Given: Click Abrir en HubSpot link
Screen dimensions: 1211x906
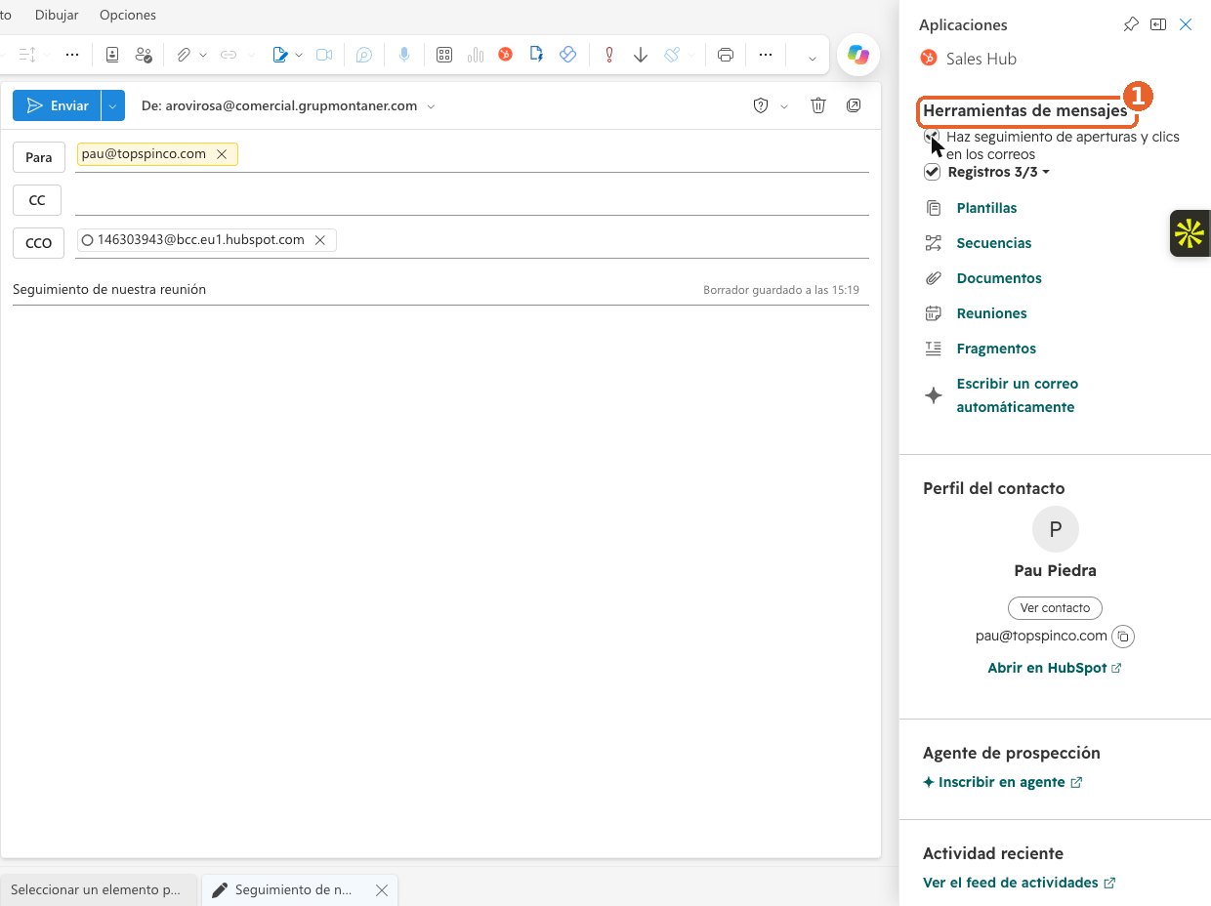Looking at the screenshot, I should pyautogui.click(x=1055, y=669).
